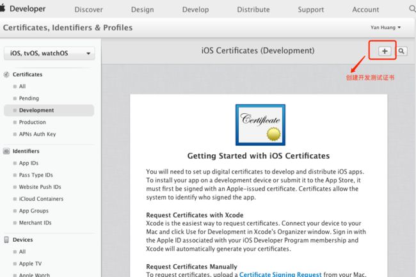416x277 pixels.
Task: Open the Develop menu
Action: (x=196, y=10)
